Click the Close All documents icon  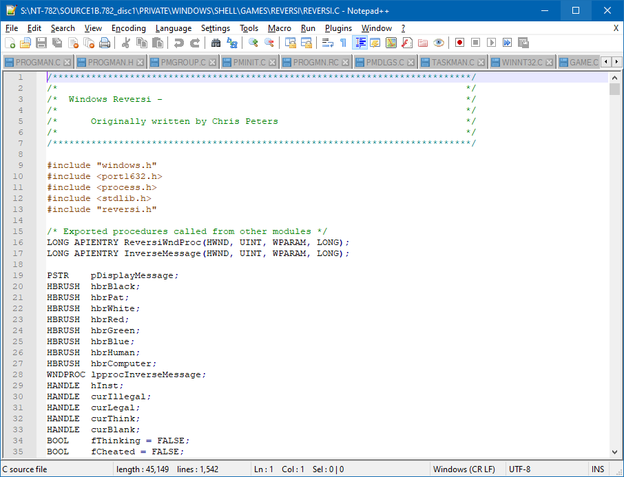(x=89, y=43)
